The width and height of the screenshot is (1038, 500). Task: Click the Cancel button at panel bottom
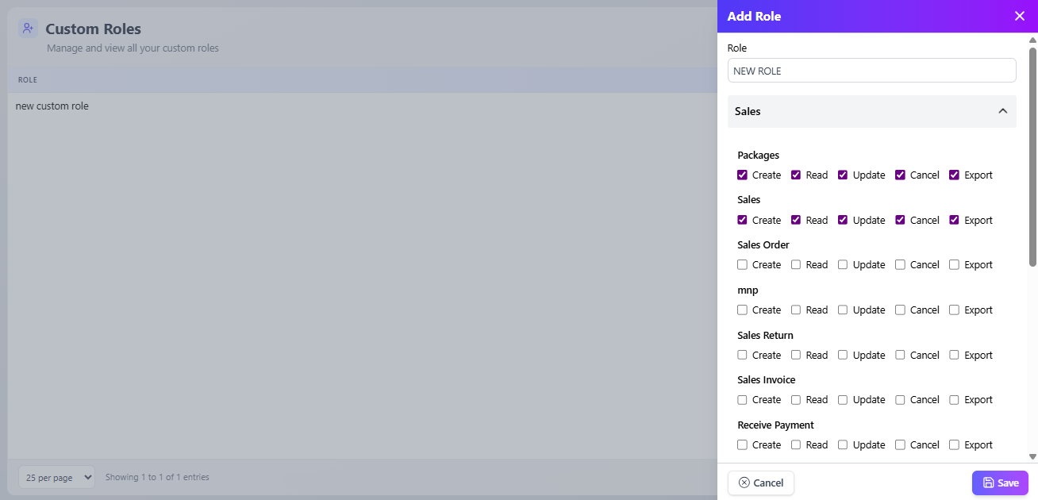coord(760,483)
